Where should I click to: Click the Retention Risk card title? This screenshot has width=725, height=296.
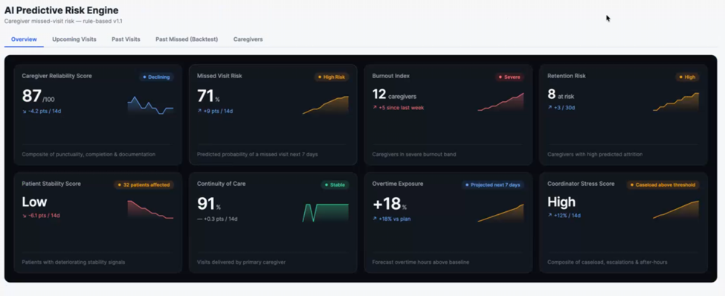point(567,76)
